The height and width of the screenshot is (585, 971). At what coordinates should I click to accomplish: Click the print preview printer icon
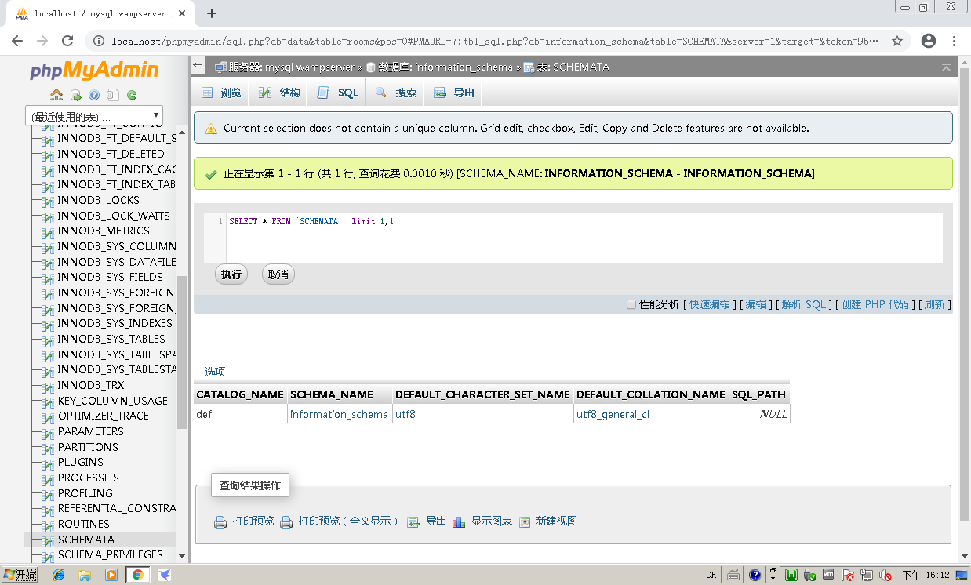click(x=220, y=521)
